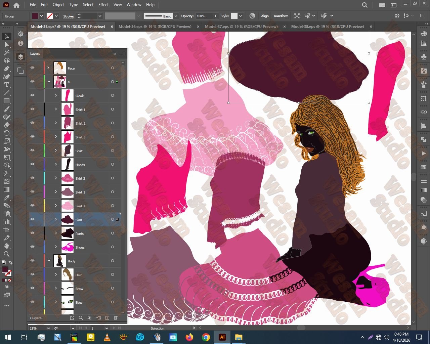Click the Style swatch in control bar
This screenshot has height=344, width=430.
click(x=234, y=16)
